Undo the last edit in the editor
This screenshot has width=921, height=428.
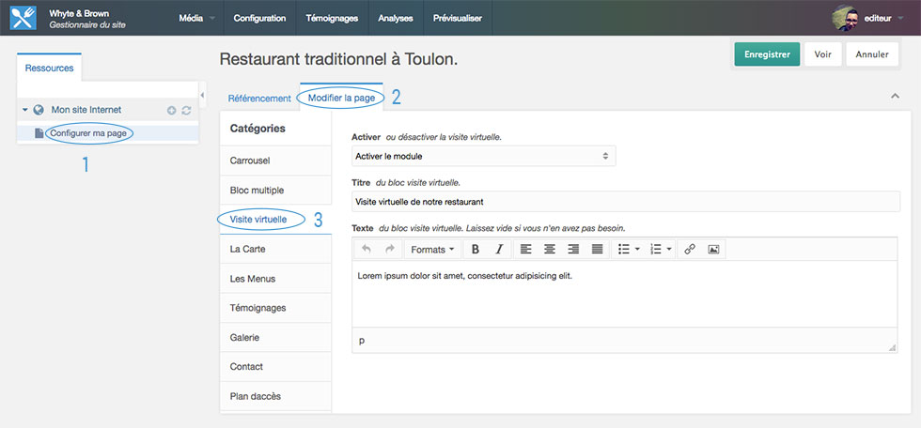(367, 250)
